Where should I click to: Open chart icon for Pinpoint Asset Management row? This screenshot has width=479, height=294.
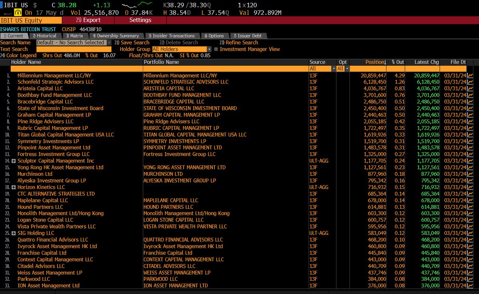click(x=470, y=148)
